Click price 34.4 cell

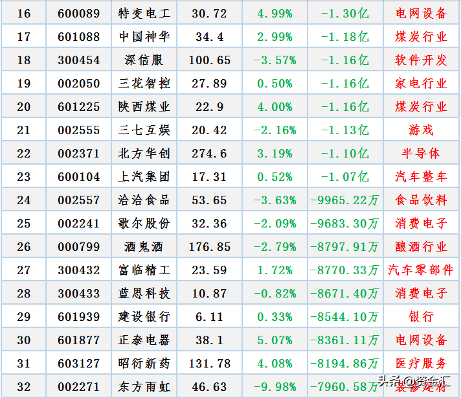pos(209,37)
